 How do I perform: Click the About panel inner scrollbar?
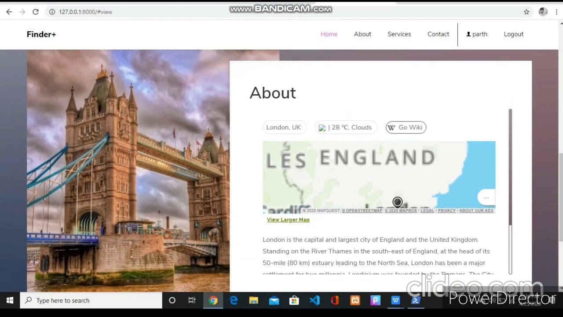point(510,167)
